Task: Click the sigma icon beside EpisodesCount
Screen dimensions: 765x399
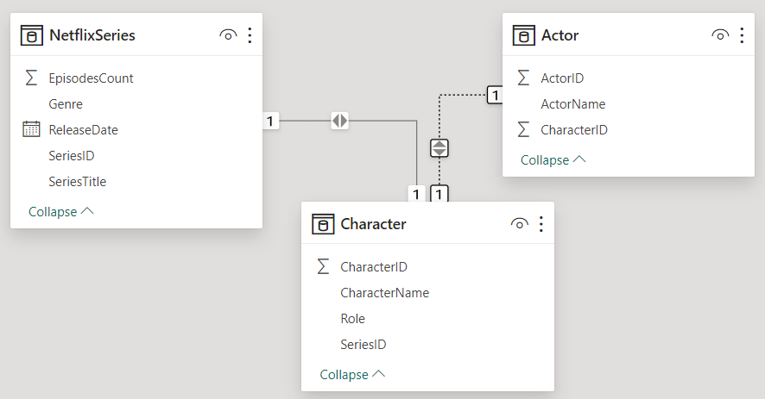Action: pos(31,78)
